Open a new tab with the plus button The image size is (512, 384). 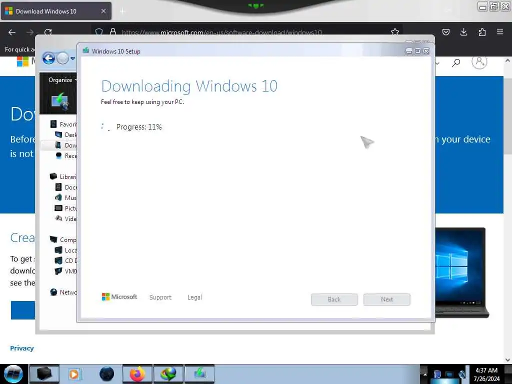[x=122, y=11]
